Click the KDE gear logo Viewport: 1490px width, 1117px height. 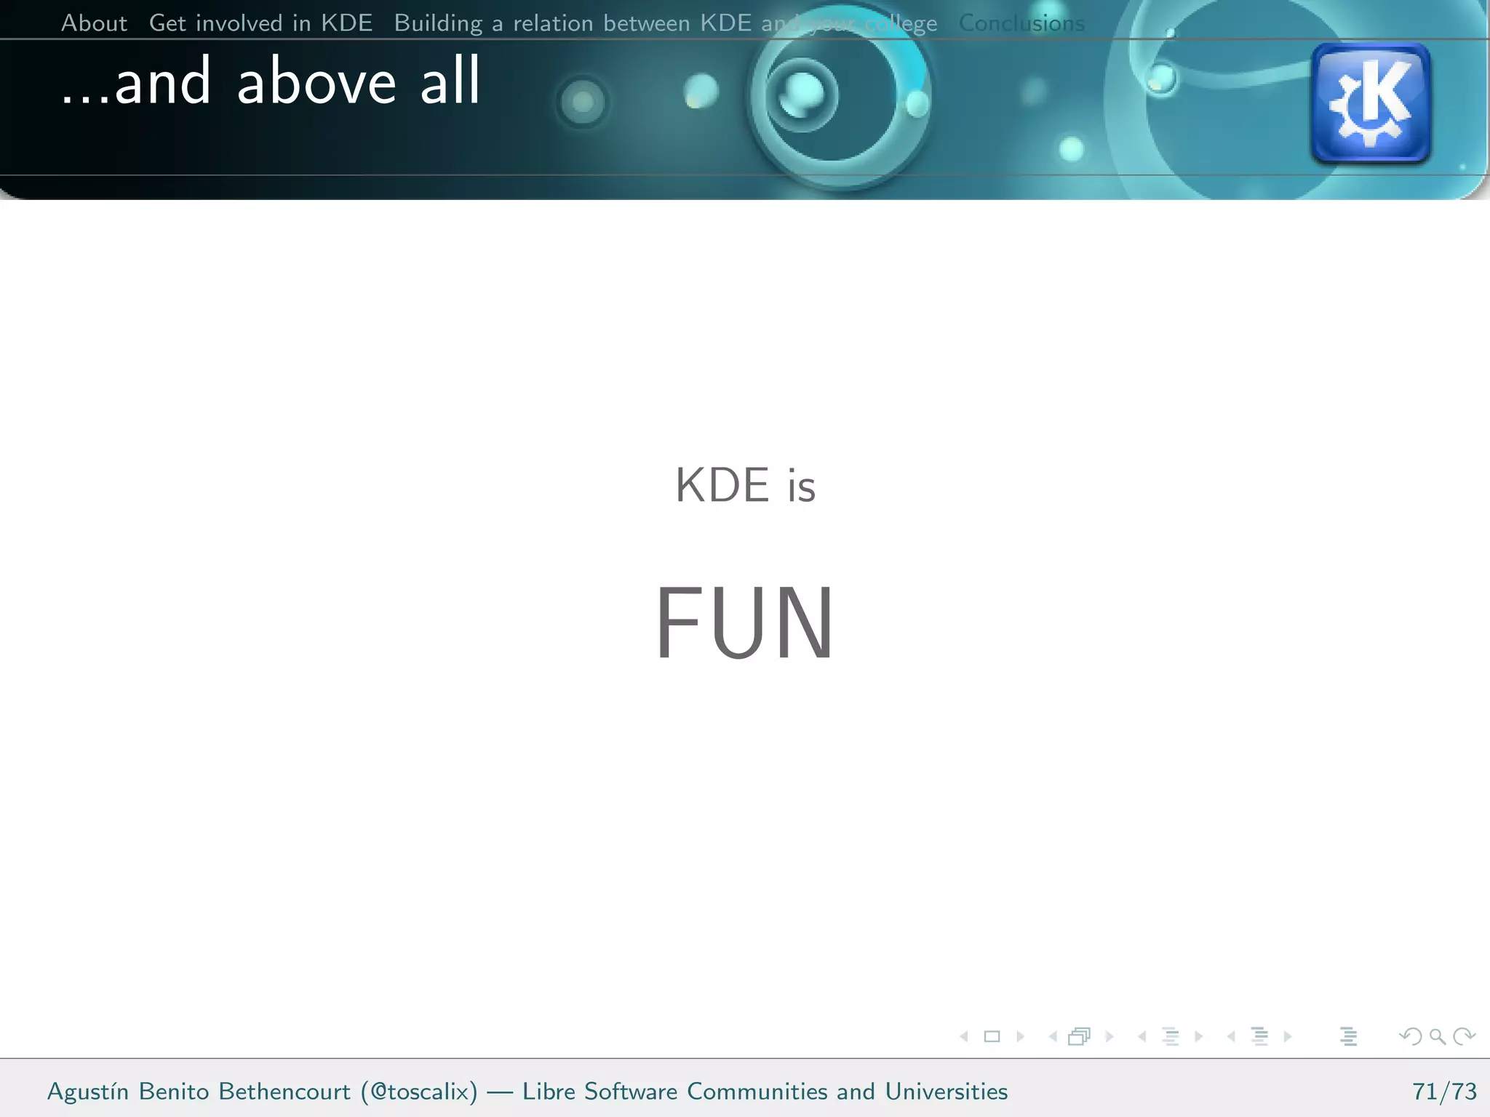pos(1371,103)
